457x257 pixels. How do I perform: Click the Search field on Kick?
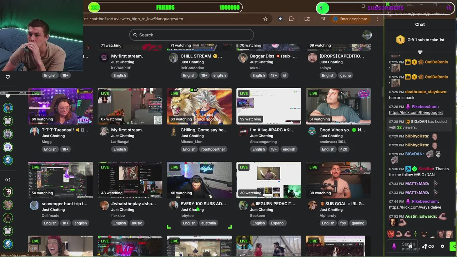point(192,35)
